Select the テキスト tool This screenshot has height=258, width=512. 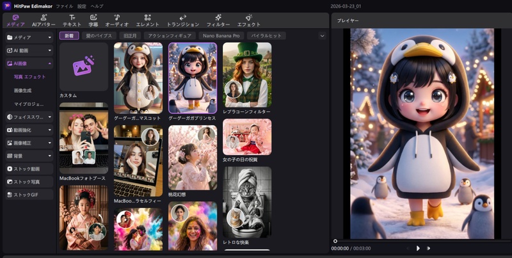pyautogui.click(x=72, y=20)
